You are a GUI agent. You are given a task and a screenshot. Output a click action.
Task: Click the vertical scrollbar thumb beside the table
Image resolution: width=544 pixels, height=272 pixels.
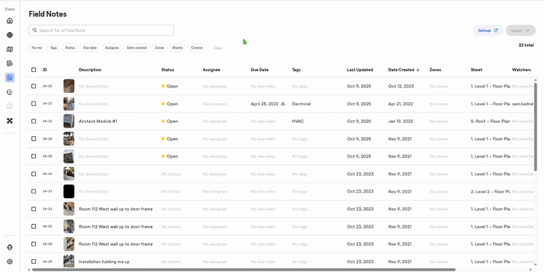point(535,126)
